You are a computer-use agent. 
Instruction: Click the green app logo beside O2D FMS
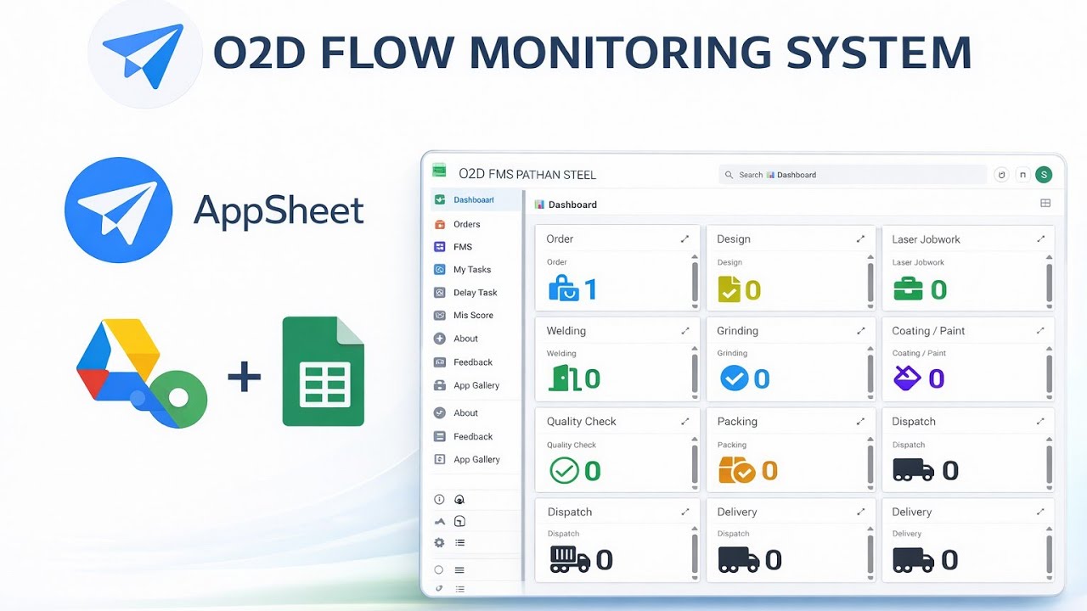(439, 171)
